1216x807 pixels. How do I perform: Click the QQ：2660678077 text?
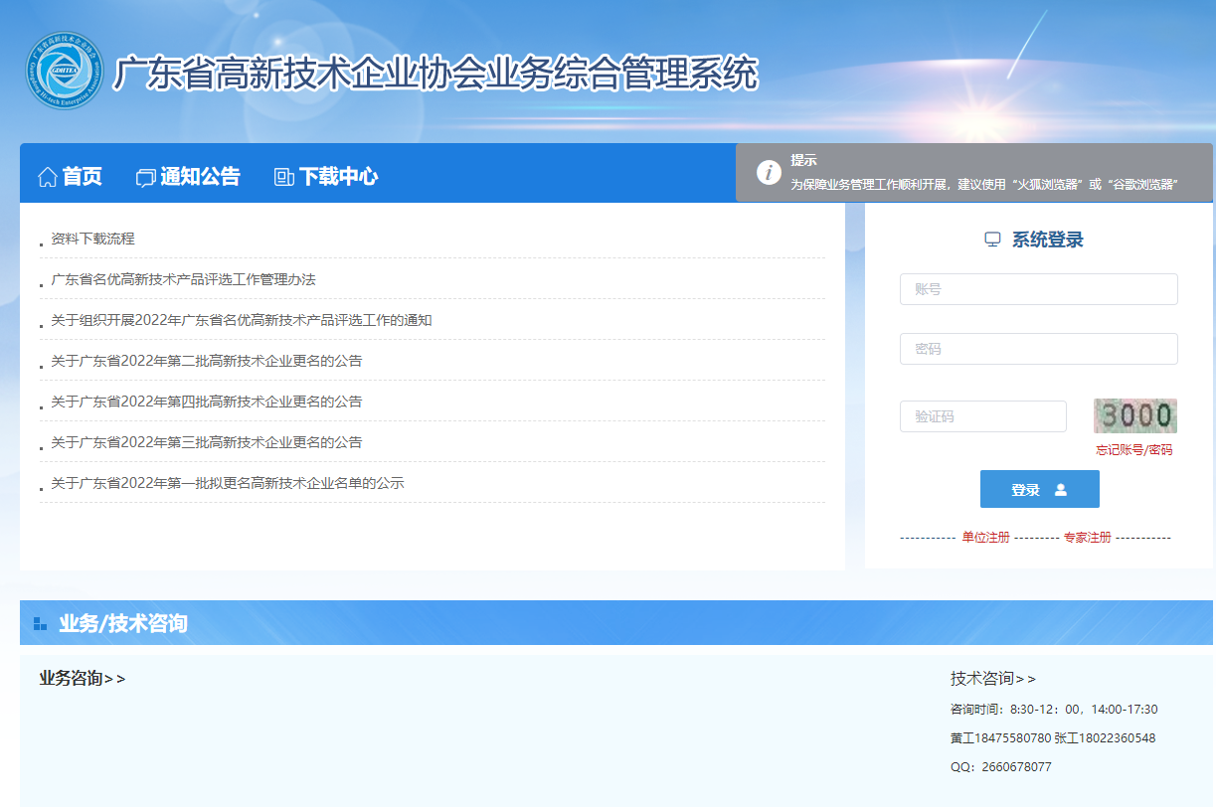tap(1001, 767)
